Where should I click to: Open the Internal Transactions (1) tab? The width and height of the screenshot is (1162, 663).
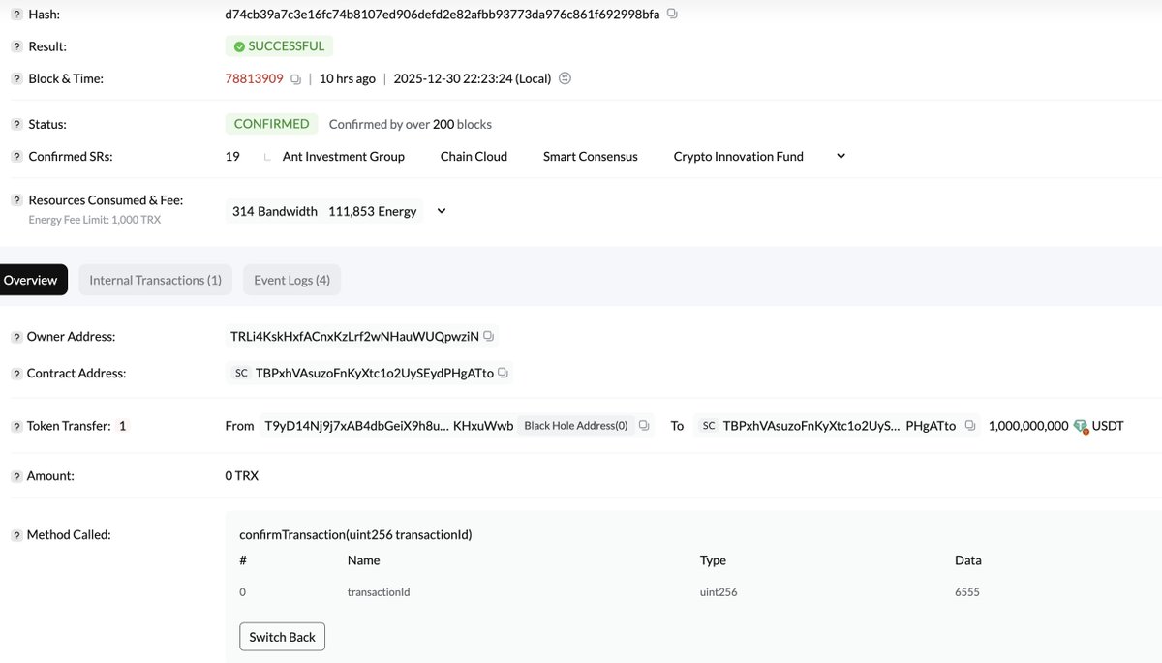[155, 280]
